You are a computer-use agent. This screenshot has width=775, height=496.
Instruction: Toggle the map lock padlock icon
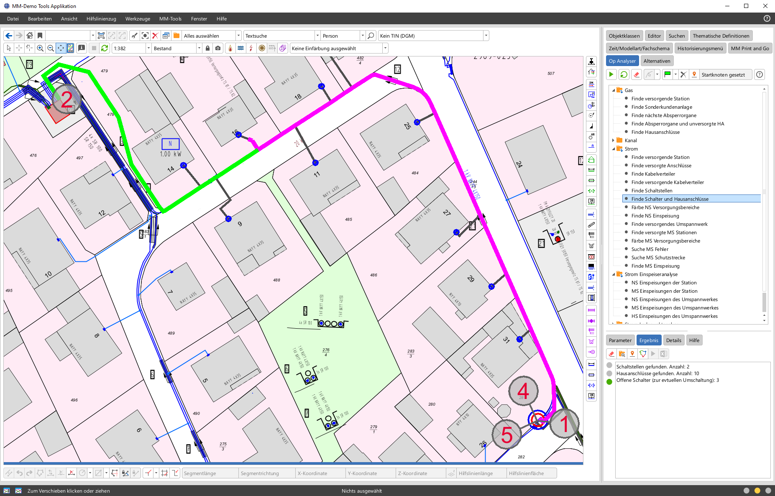[x=208, y=48]
